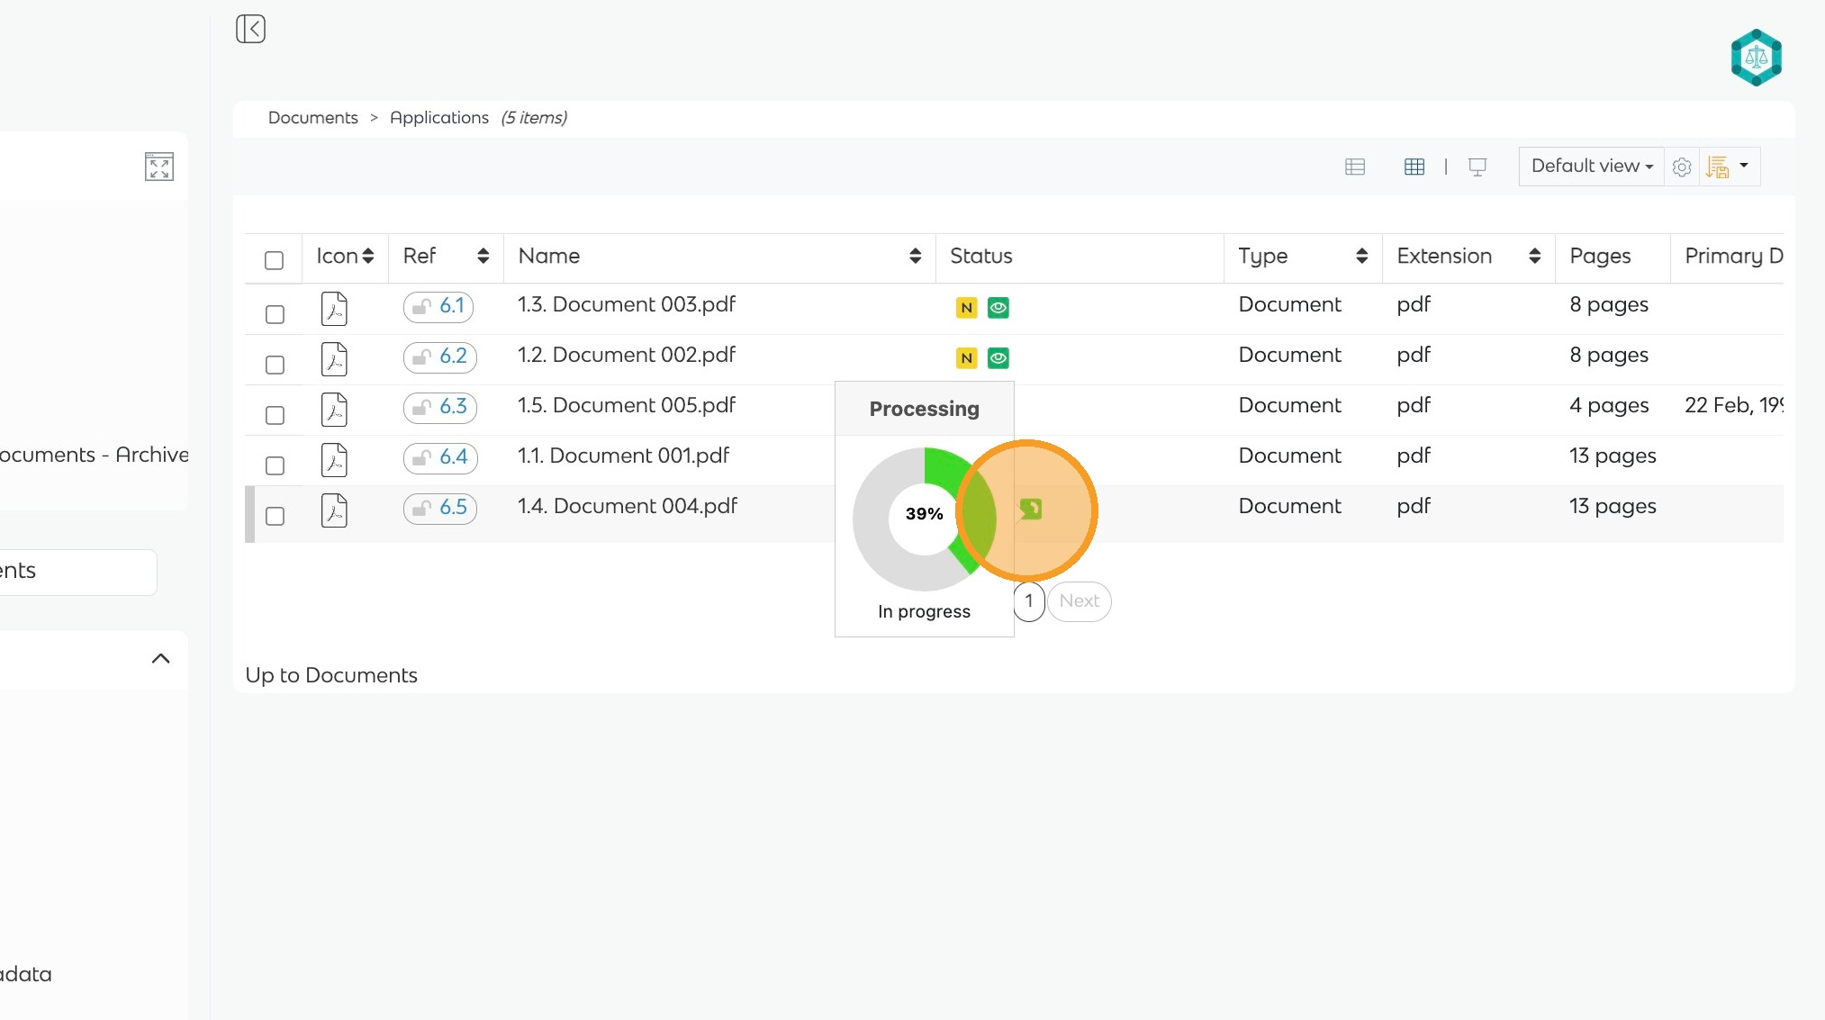Click yellow N status badge for Document 002
Viewport: 1825px width, 1020px height.
coord(966,358)
